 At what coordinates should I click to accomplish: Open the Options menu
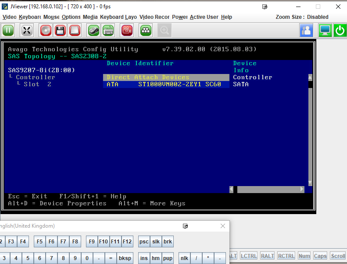point(71,17)
